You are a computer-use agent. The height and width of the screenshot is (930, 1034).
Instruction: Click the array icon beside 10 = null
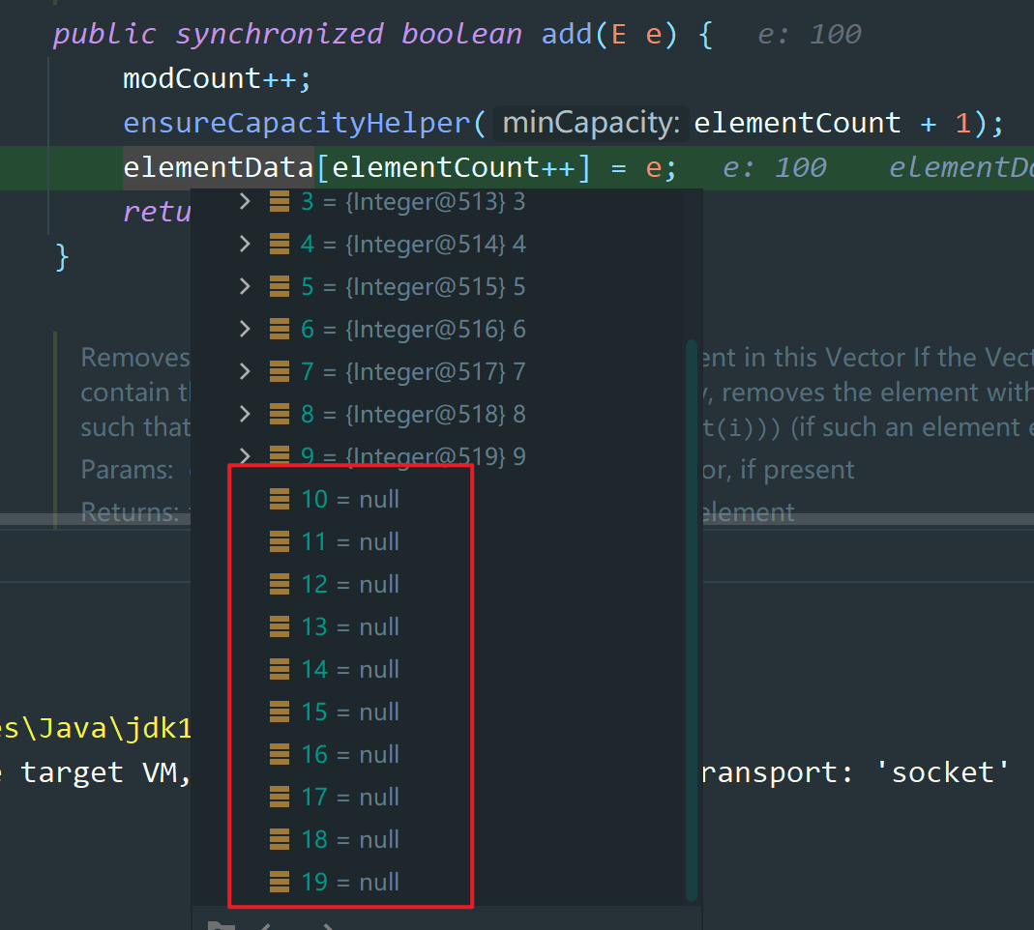[280, 499]
